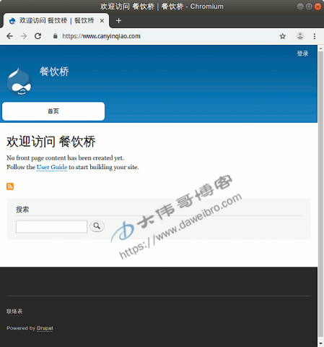Open the Chromium profile avatar icon
The image size is (324, 347).
[x=300, y=36]
